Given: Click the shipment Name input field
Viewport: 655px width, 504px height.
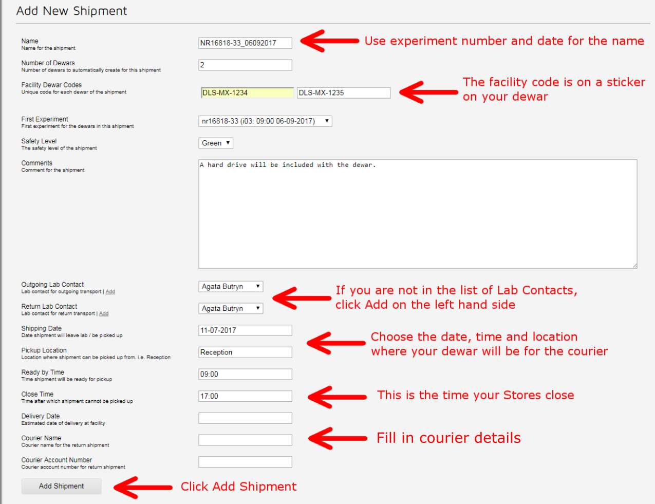Looking at the screenshot, I should click(x=245, y=43).
